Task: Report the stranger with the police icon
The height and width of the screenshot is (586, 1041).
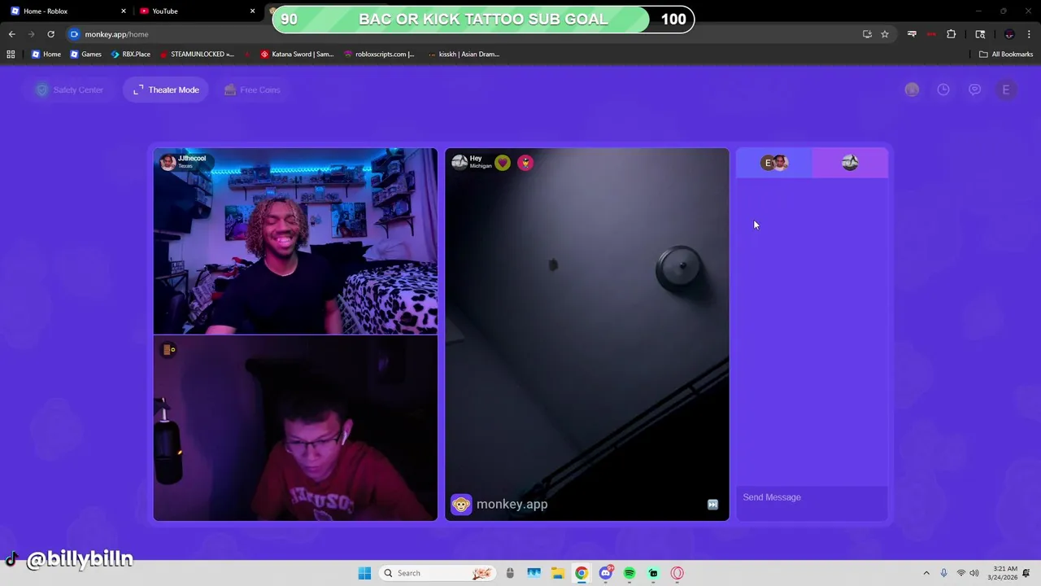Action: [x=525, y=163]
